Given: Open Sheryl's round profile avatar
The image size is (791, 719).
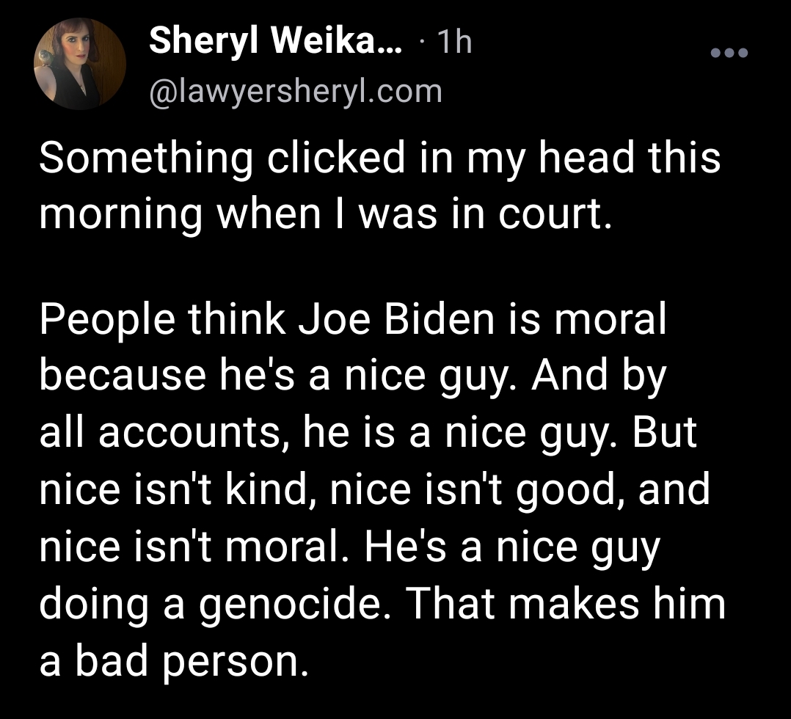Looking at the screenshot, I should tap(80, 64).
